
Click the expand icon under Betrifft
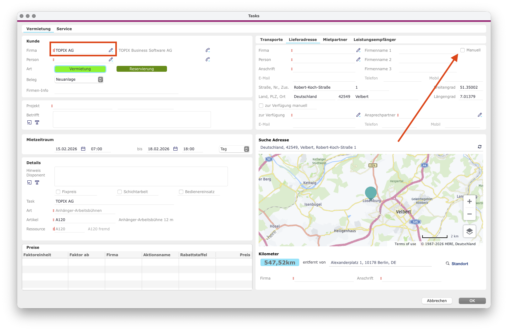(29, 123)
